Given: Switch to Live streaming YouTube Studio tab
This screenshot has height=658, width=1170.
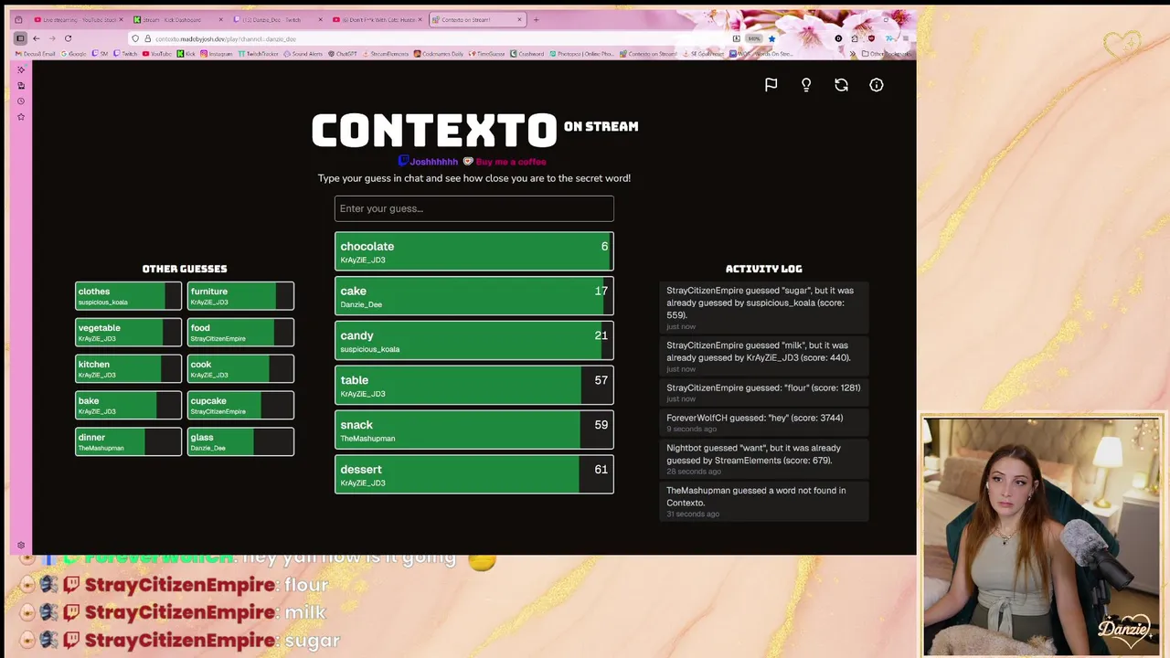Looking at the screenshot, I should [78, 19].
